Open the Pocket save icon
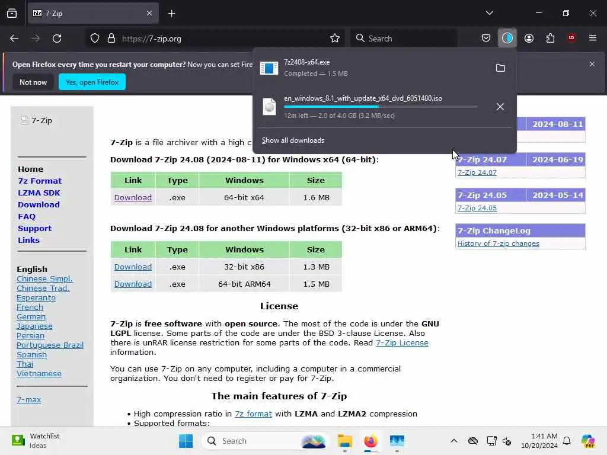This screenshot has width=607, height=455. coord(486,39)
